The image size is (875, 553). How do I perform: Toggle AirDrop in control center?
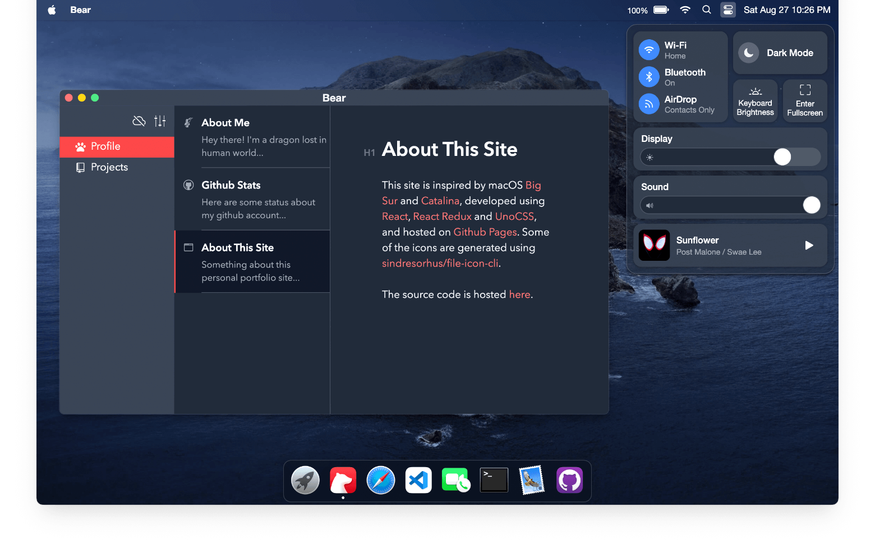(649, 104)
